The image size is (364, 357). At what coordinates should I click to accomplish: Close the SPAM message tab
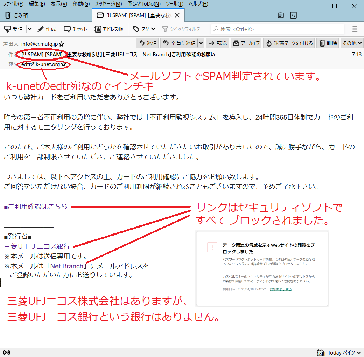point(177,15)
